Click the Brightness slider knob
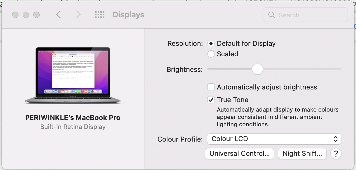This screenshot has width=356, height=170. coord(257,69)
